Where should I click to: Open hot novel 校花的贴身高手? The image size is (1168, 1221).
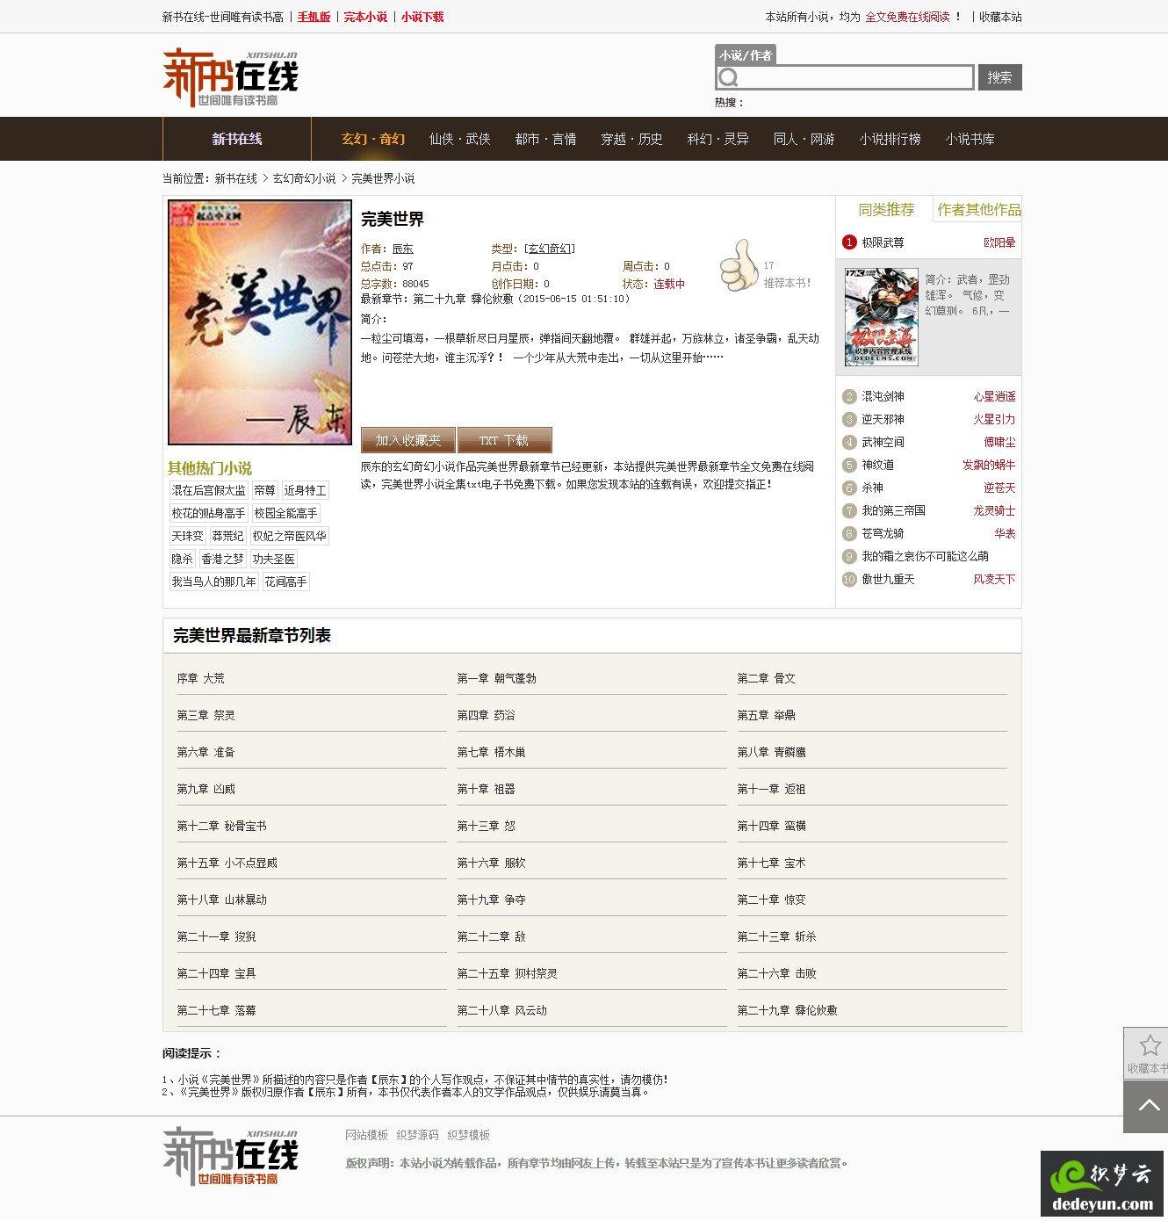coord(208,513)
